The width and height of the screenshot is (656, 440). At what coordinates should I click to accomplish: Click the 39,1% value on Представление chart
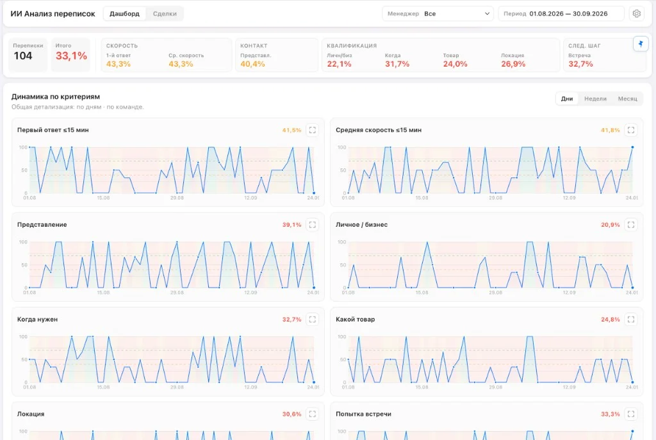pyautogui.click(x=291, y=225)
